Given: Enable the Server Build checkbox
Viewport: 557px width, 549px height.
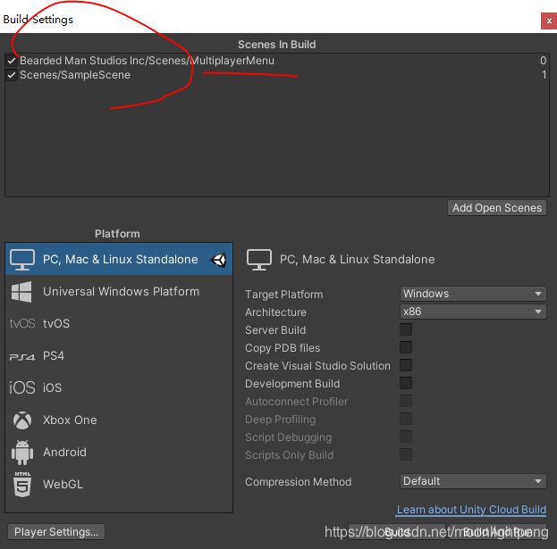Looking at the screenshot, I should point(406,329).
